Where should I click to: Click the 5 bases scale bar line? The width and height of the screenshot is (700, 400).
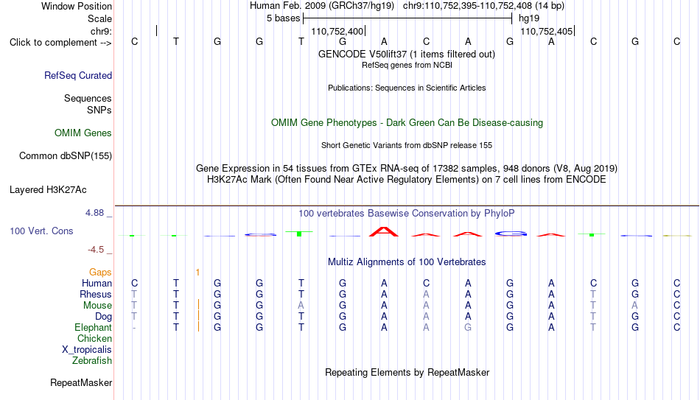click(407, 18)
